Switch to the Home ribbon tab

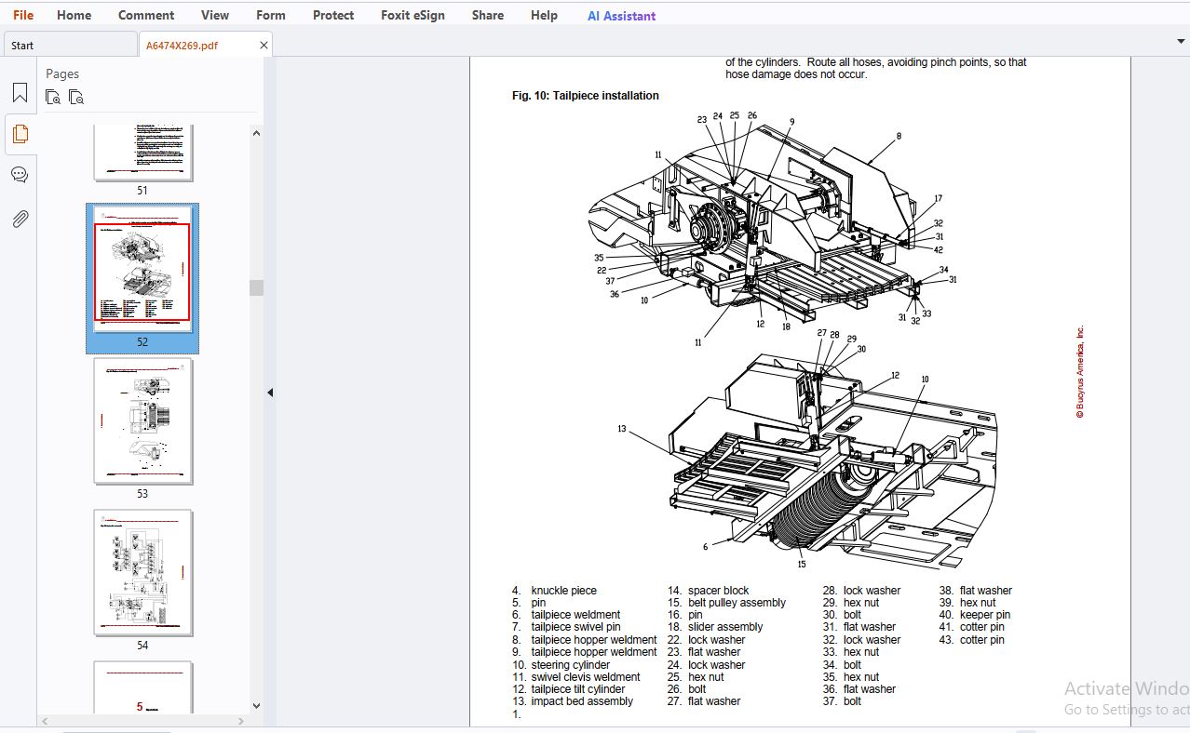tap(74, 15)
